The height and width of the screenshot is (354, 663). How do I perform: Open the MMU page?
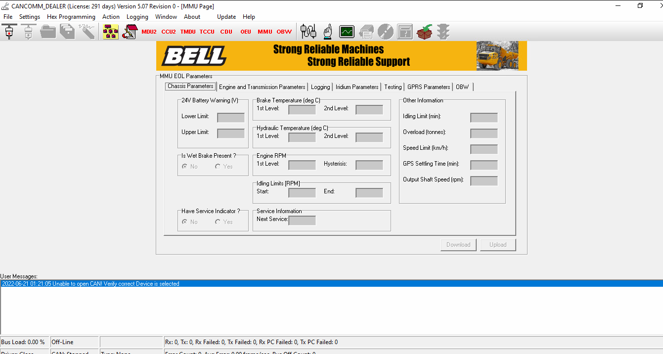coord(265,31)
